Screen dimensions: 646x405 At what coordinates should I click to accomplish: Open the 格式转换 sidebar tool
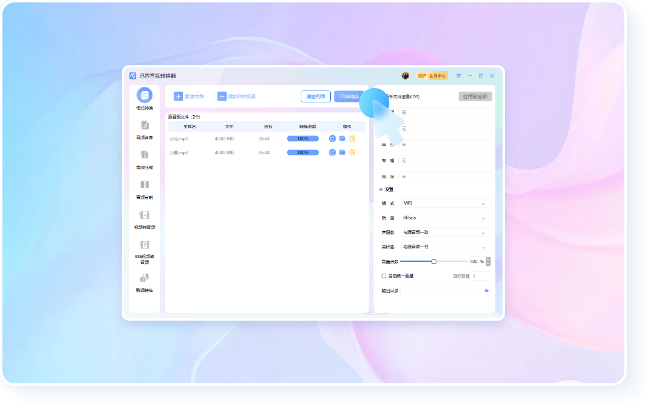click(144, 99)
